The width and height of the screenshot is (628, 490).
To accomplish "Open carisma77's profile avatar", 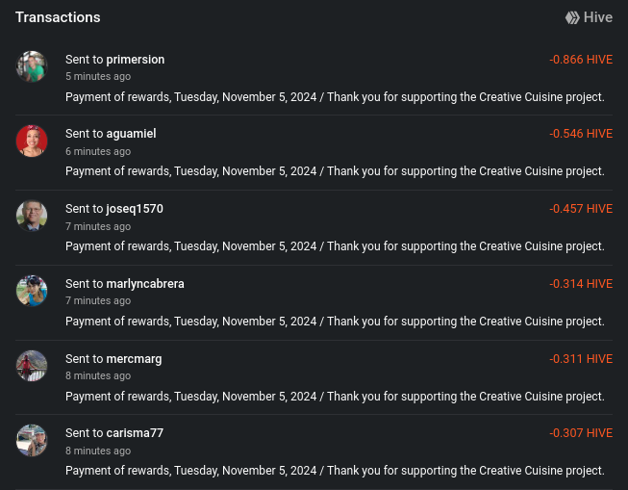I will coord(32,440).
